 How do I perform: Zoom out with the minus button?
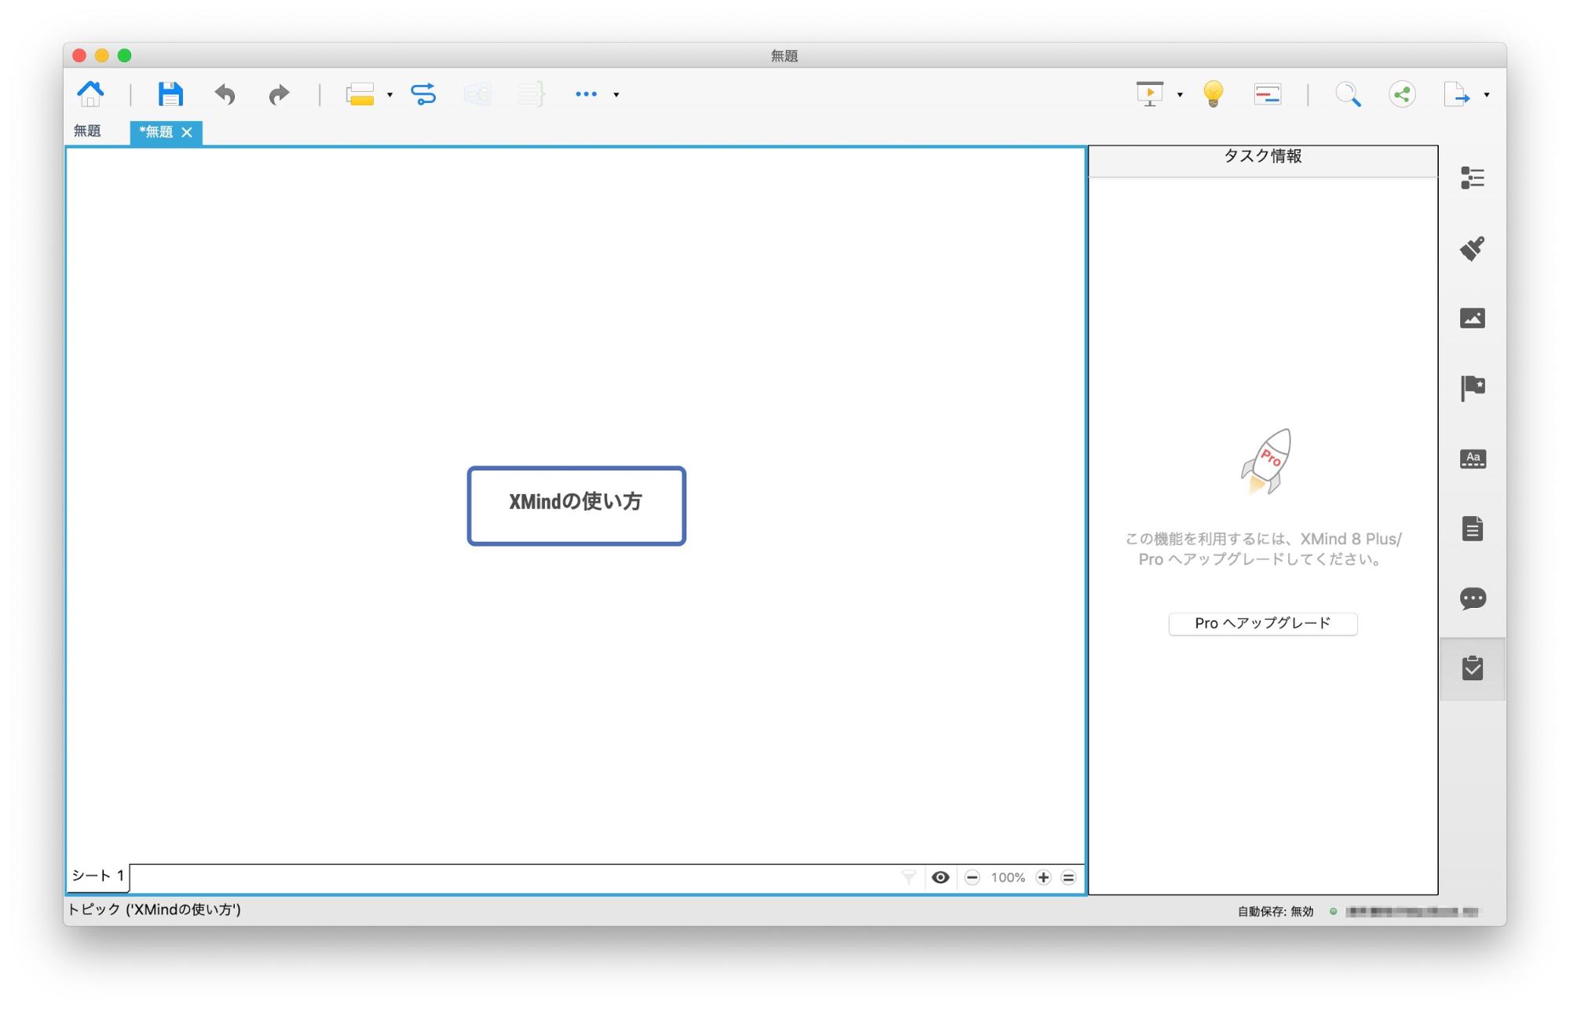(x=972, y=877)
